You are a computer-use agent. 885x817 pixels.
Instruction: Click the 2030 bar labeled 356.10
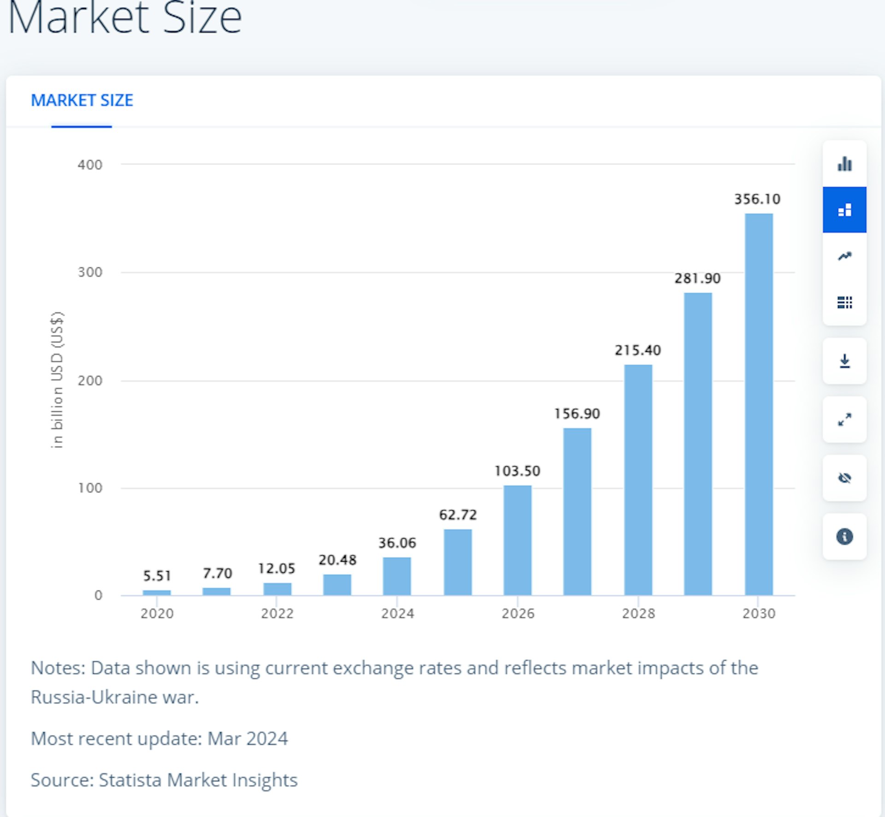(758, 404)
